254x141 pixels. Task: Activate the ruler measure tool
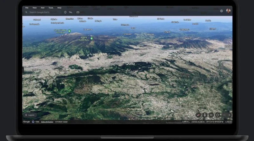click(x=78, y=12)
